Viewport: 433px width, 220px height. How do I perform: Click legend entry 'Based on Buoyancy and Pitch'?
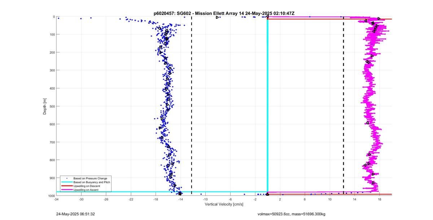point(92,183)
